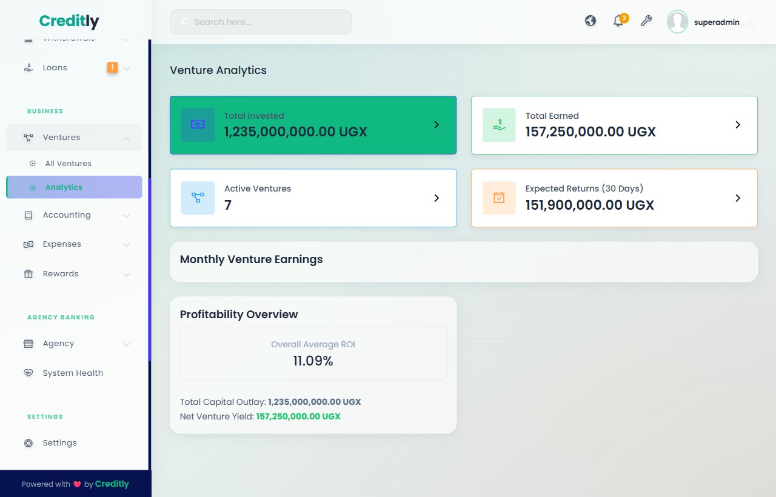Click the Ventures network icon in sidebar
Viewport: 776px width, 497px height.
(28, 138)
